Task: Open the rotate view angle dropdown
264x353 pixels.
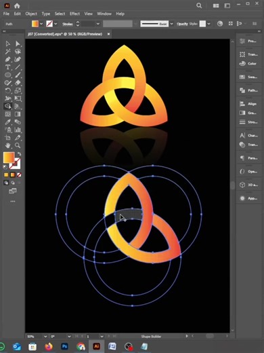Action: 69,337
